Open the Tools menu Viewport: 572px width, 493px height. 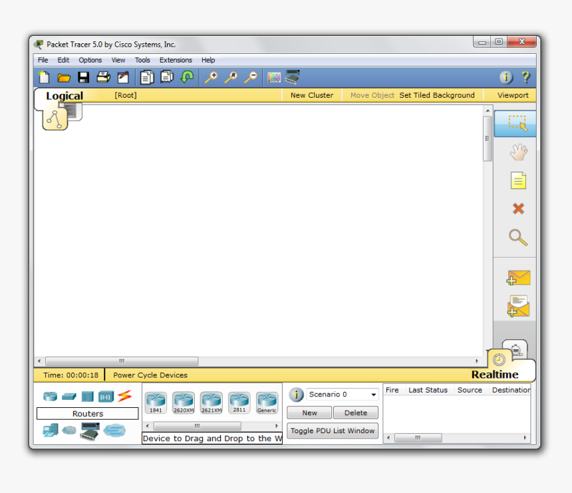(x=142, y=60)
